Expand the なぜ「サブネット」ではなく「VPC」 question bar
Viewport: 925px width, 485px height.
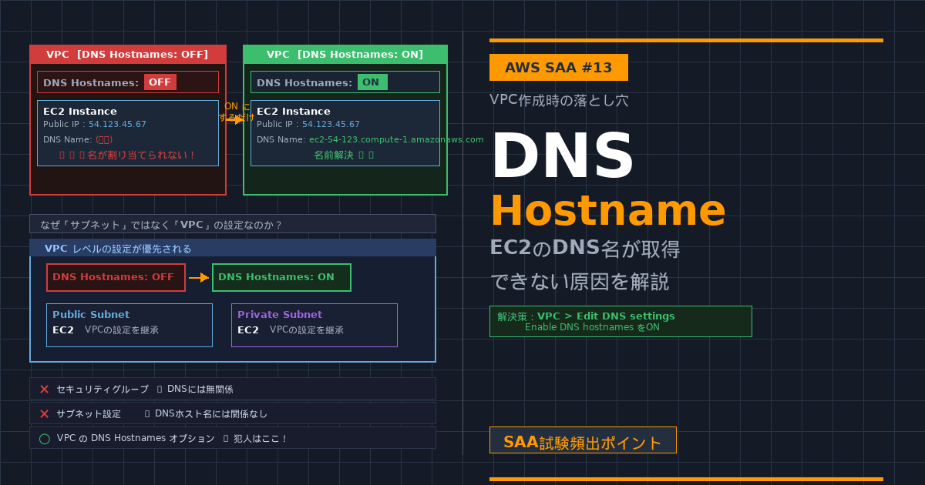pyautogui.click(x=232, y=224)
